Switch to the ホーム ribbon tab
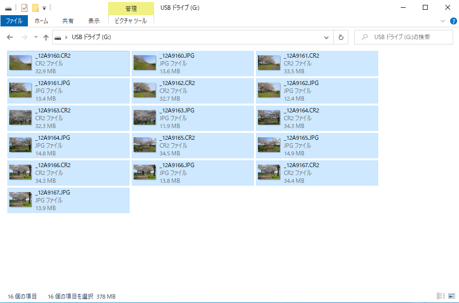 (41, 21)
